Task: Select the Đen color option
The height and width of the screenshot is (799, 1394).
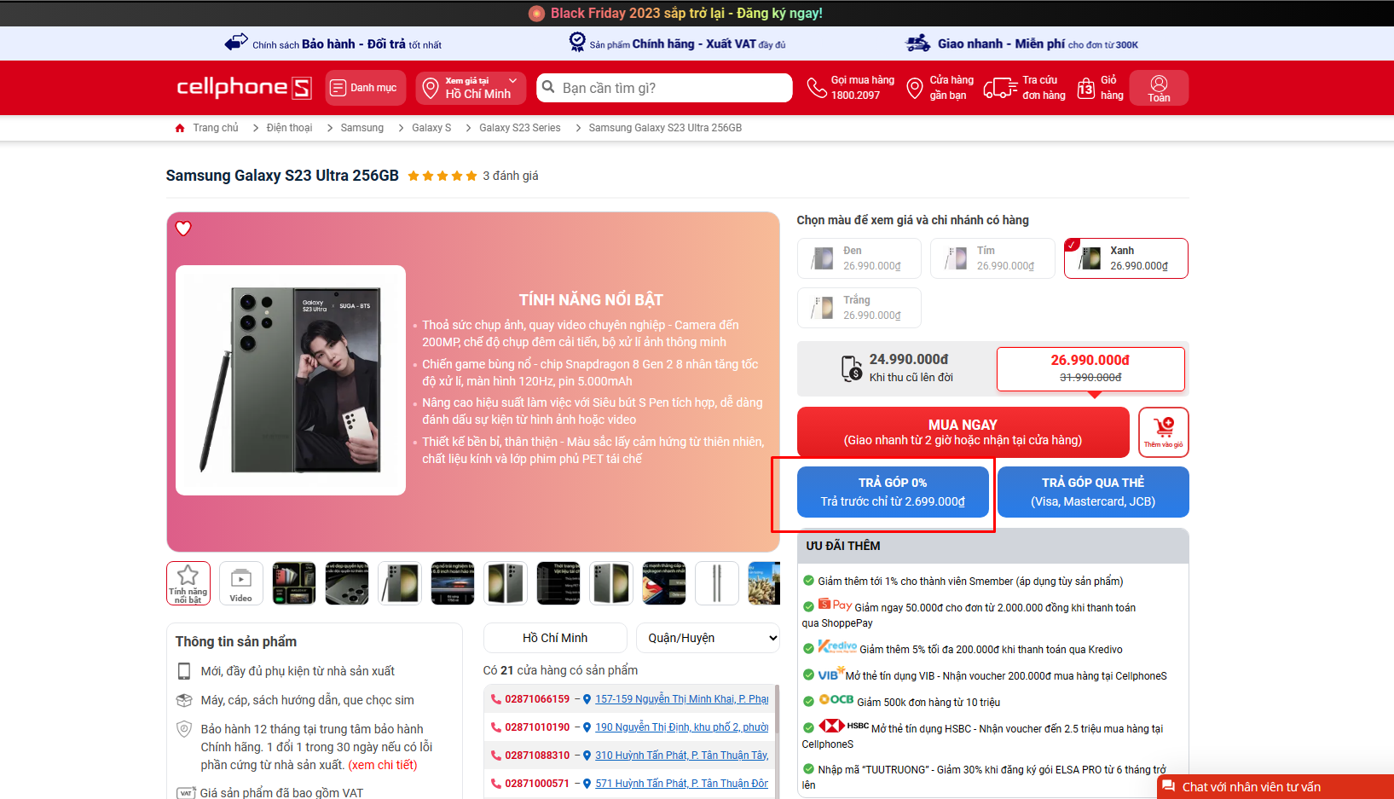Action: (859, 258)
